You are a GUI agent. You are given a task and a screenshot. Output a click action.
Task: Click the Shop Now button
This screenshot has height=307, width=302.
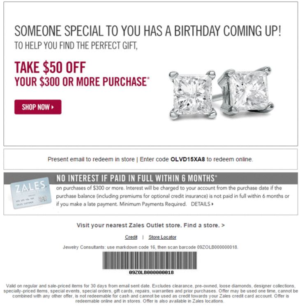pos(38,107)
